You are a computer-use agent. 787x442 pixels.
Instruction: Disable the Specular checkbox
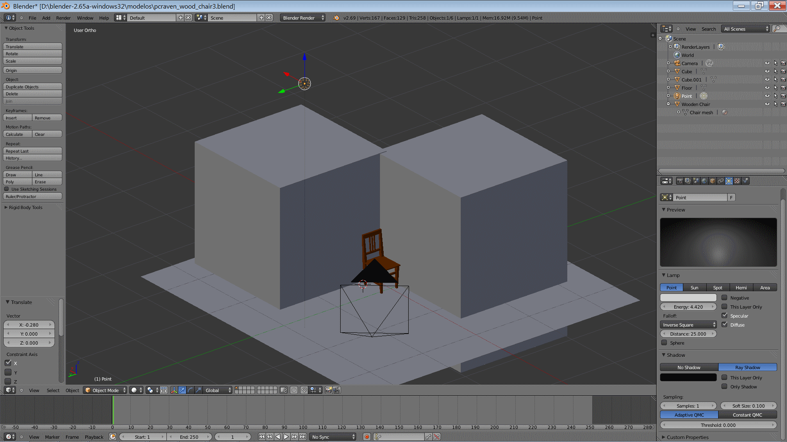pyautogui.click(x=724, y=316)
